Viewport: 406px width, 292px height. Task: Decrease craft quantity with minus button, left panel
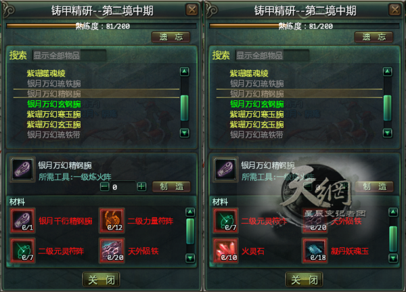tap(104, 186)
